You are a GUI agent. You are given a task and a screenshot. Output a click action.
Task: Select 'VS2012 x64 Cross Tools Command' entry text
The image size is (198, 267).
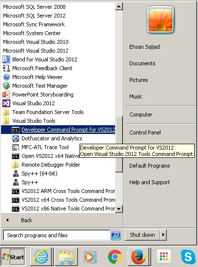pos(68,200)
